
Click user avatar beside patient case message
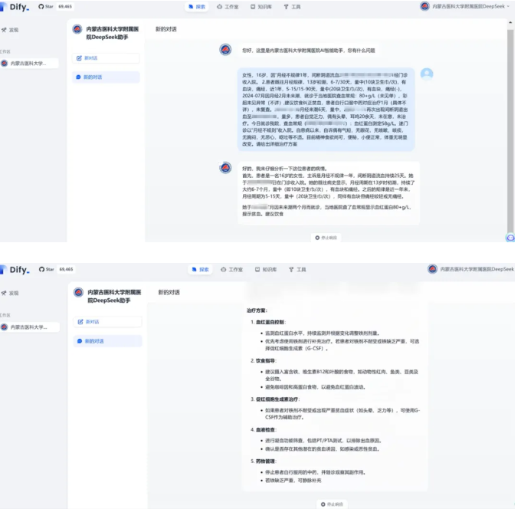427,74
